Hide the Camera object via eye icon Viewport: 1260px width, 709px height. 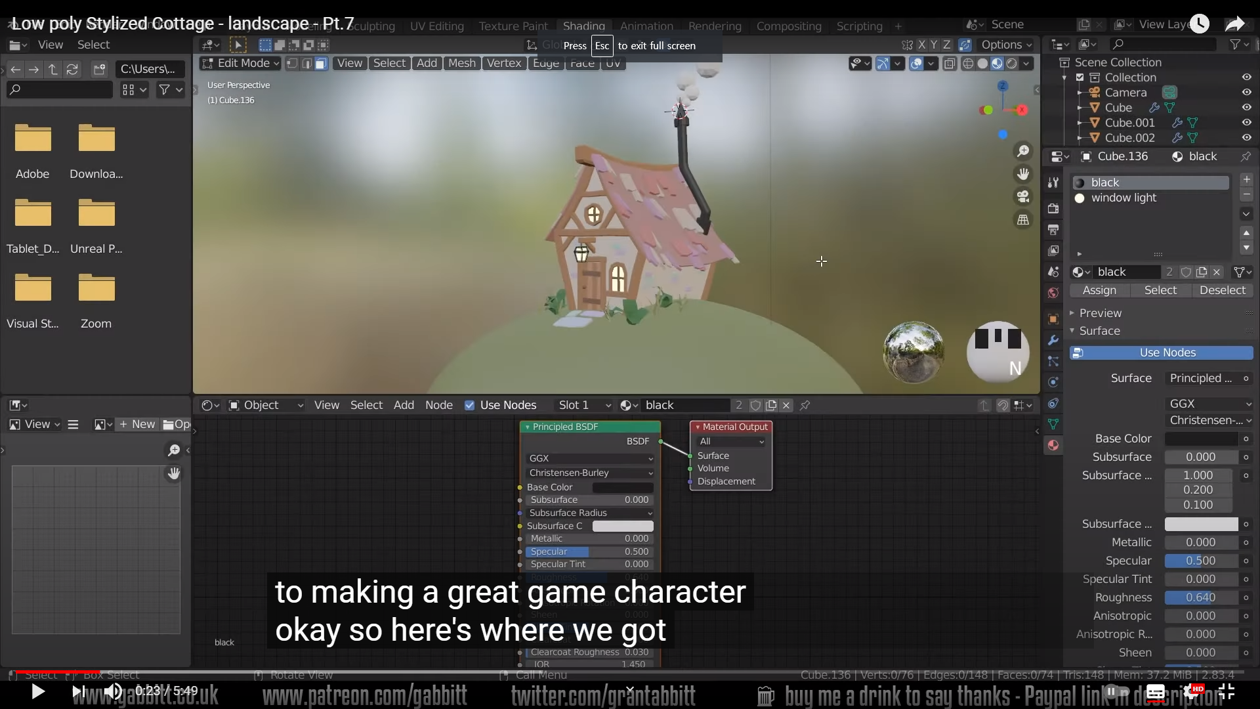coord(1246,93)
